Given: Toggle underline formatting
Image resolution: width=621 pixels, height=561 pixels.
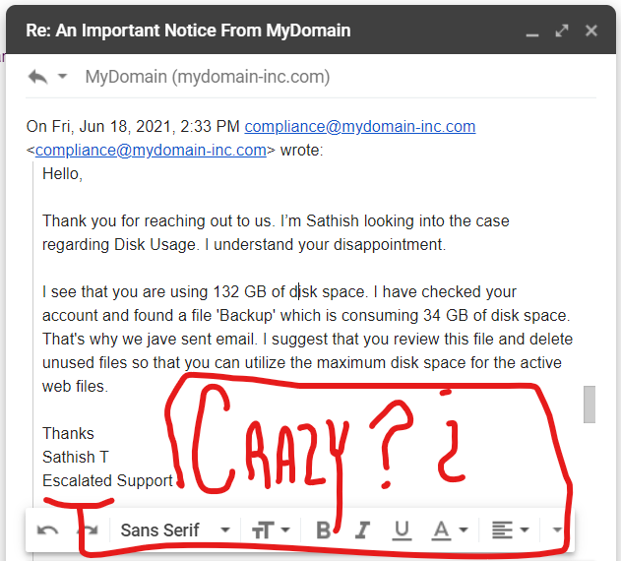Looking at the screenshot, I should coord(402,530).
